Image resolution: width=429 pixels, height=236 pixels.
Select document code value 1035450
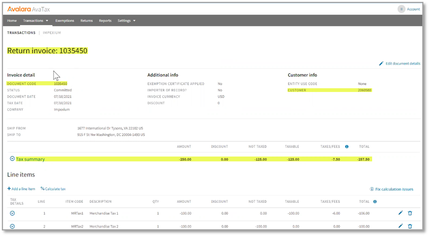coord(60,84)
